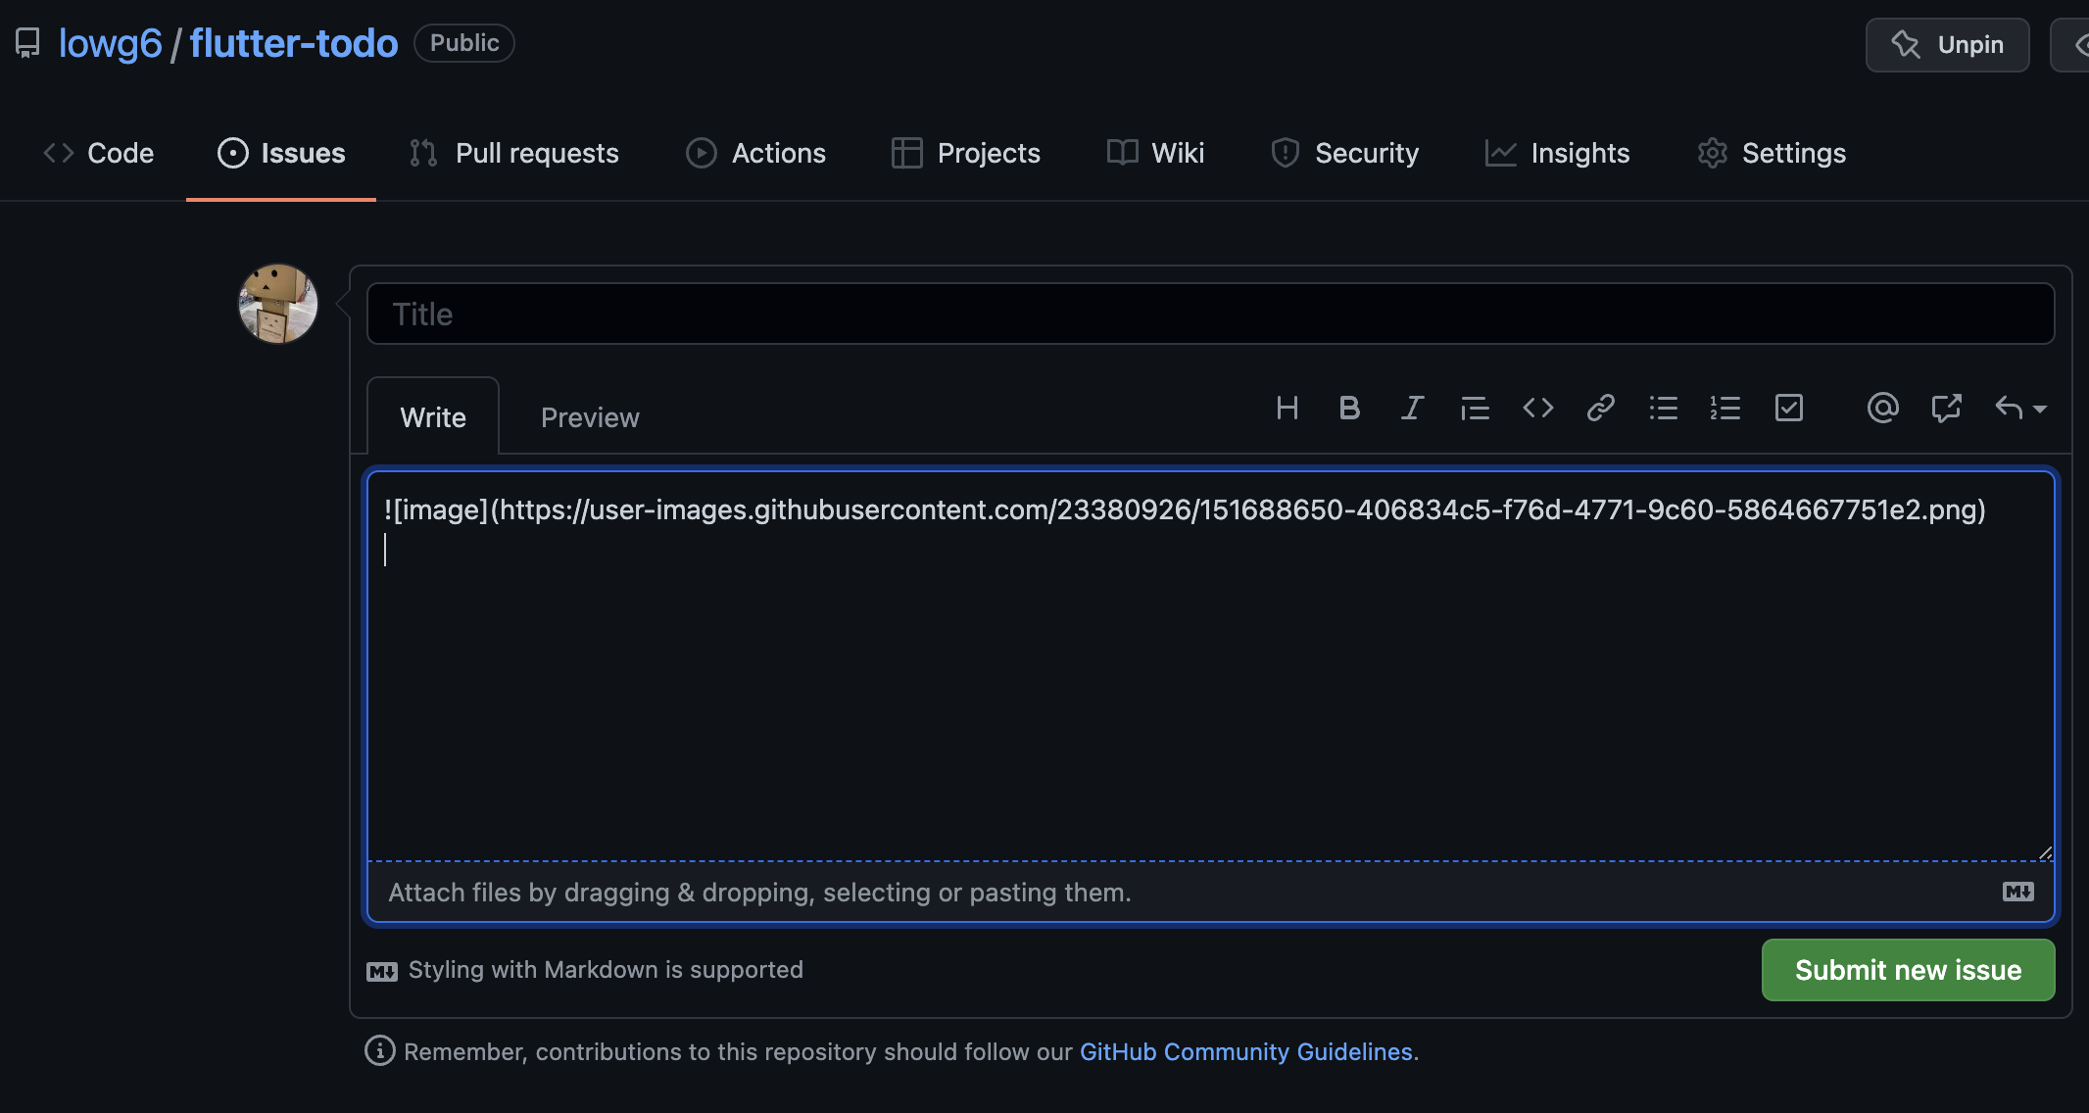The width and height of the screenshot is (2089, 1113).
Task: Insert a header with the H icon
Action: pos(1287,409)
